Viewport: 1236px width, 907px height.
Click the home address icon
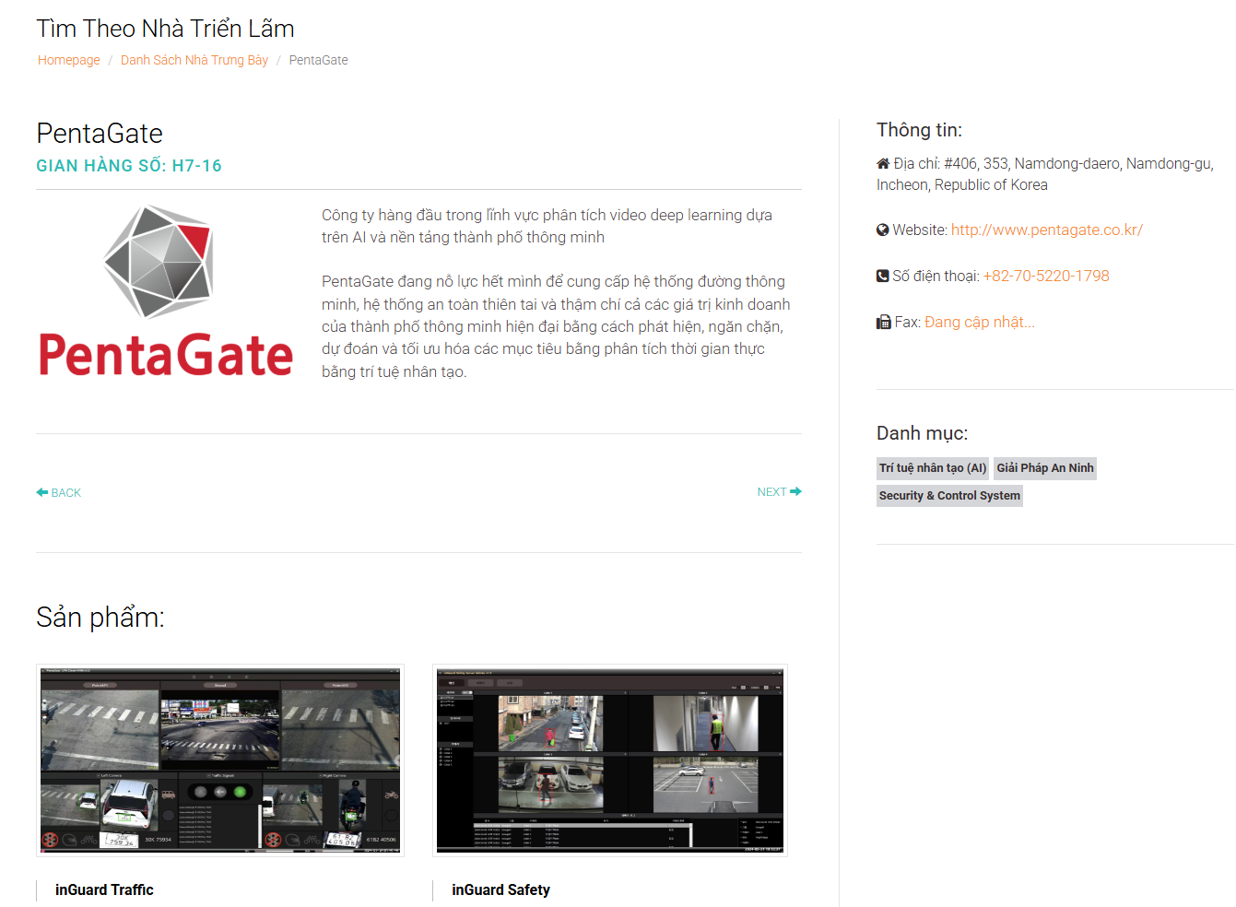click(x=883, y=163)
